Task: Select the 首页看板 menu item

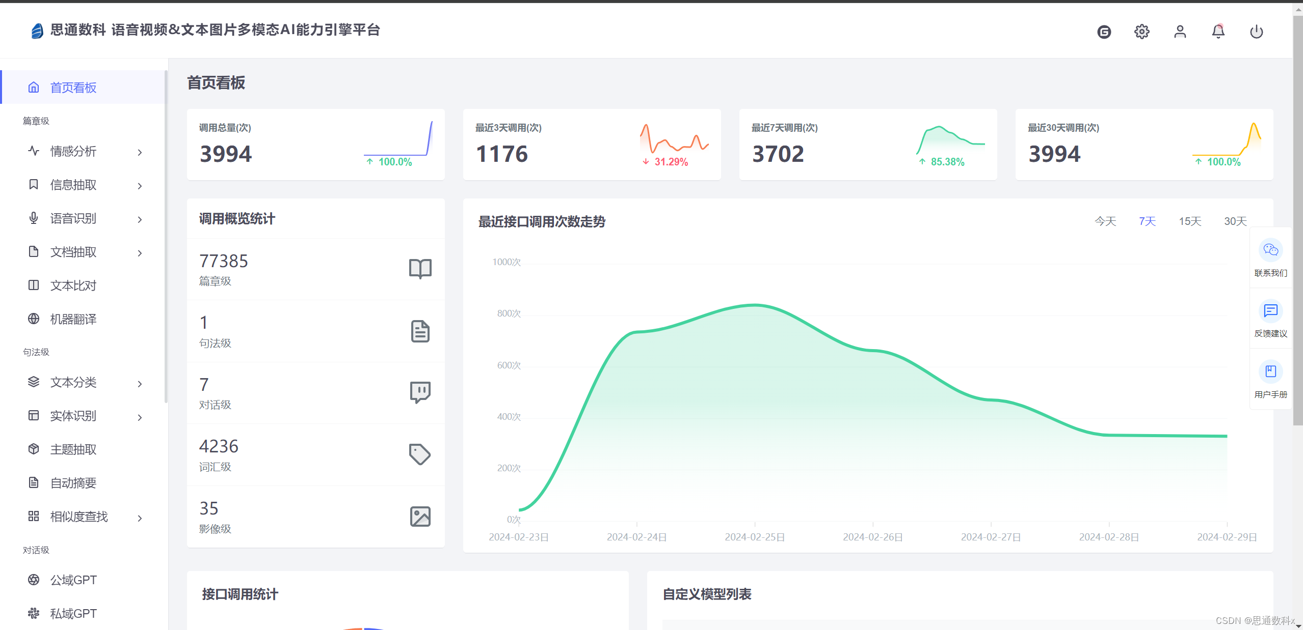Action: coord(83,87)
